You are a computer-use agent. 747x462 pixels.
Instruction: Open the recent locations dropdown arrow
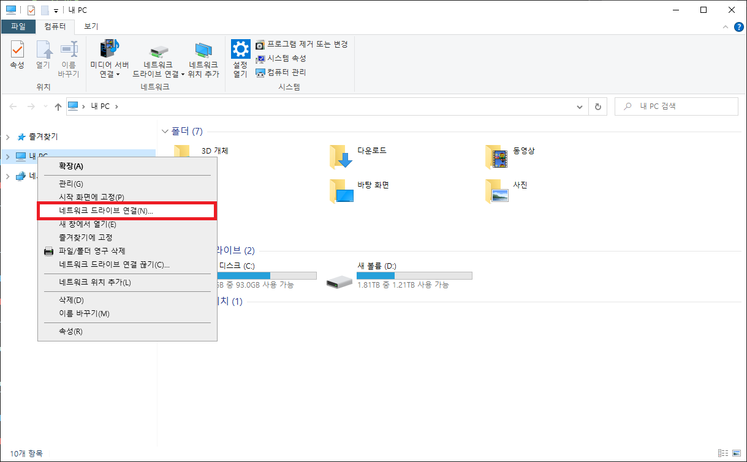[x=45, y=107]
